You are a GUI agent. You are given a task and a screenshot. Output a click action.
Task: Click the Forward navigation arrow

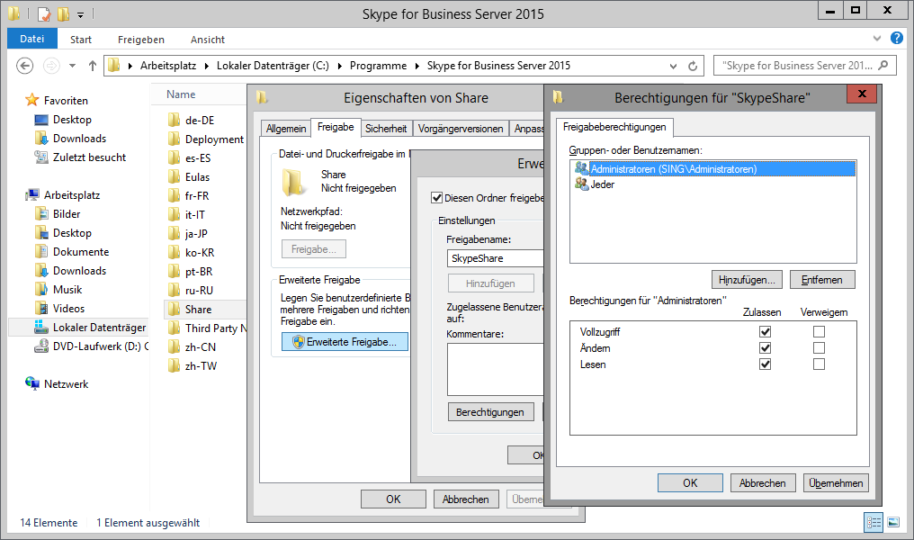(51, 66)
